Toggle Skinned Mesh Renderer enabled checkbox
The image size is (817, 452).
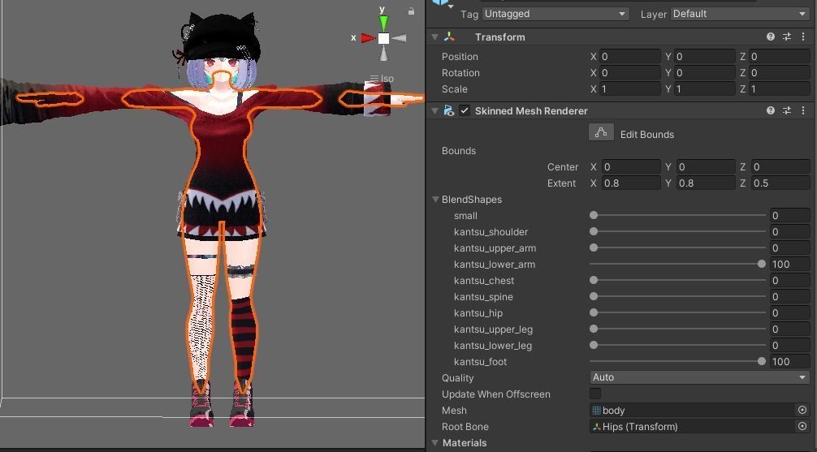coord(465,110)
